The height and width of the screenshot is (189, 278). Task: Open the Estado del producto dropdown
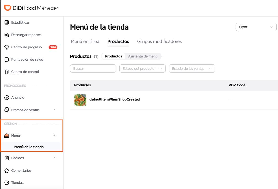click(x=142, y=68)
